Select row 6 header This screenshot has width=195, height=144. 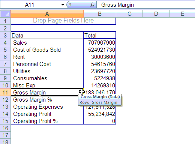5,57
